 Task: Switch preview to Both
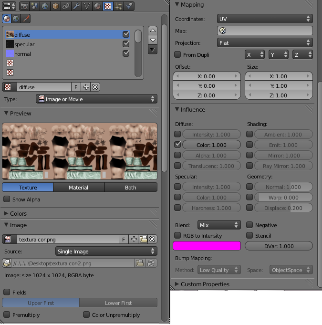click(x=131, y=188)
